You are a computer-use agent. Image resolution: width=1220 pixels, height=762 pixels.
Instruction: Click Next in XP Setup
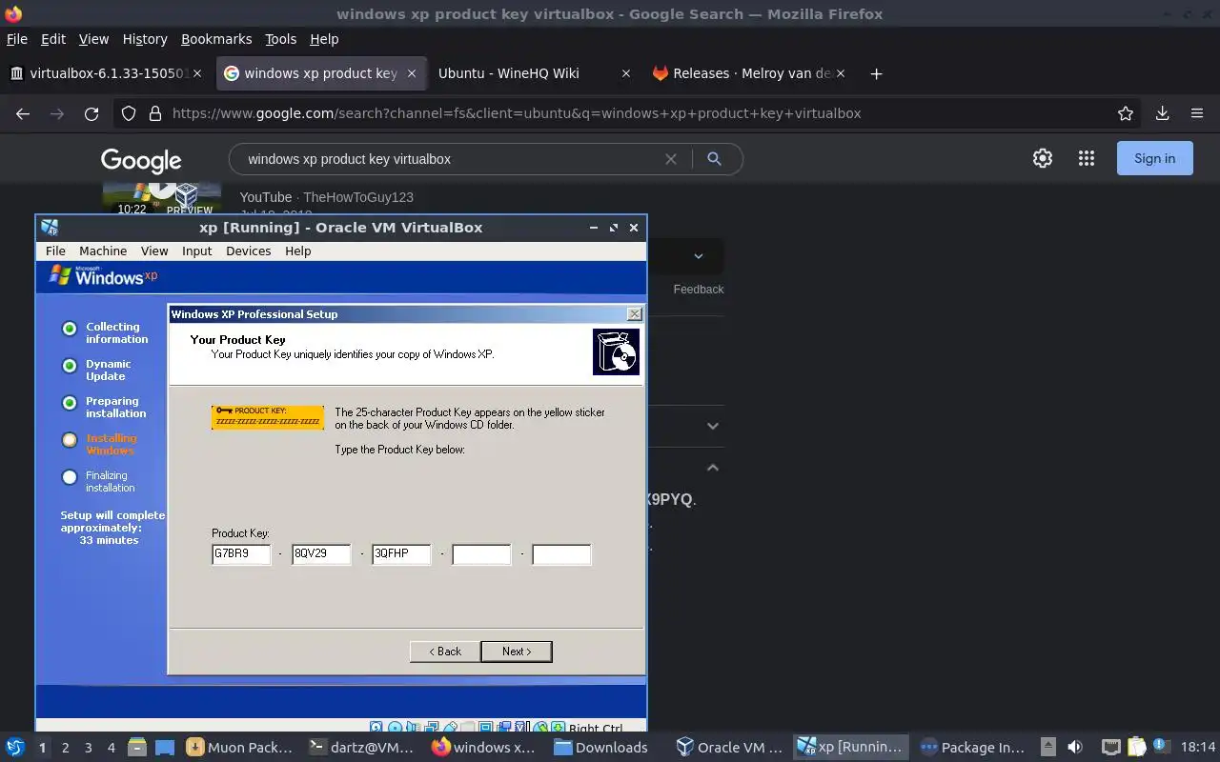(x=517, y=652)
